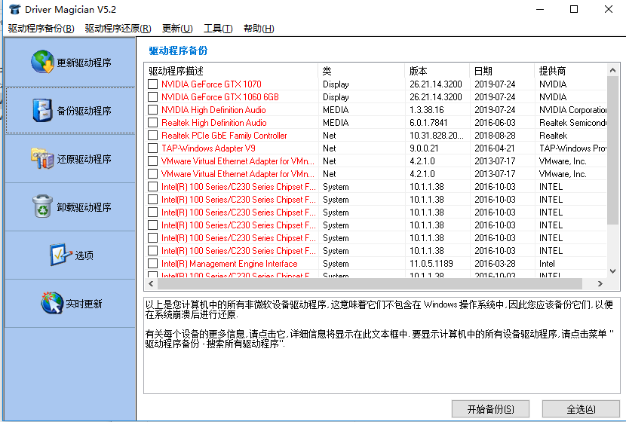Click the Restore Drivers folder icon
Screen dimensions: 626x422
pos(42,158)
